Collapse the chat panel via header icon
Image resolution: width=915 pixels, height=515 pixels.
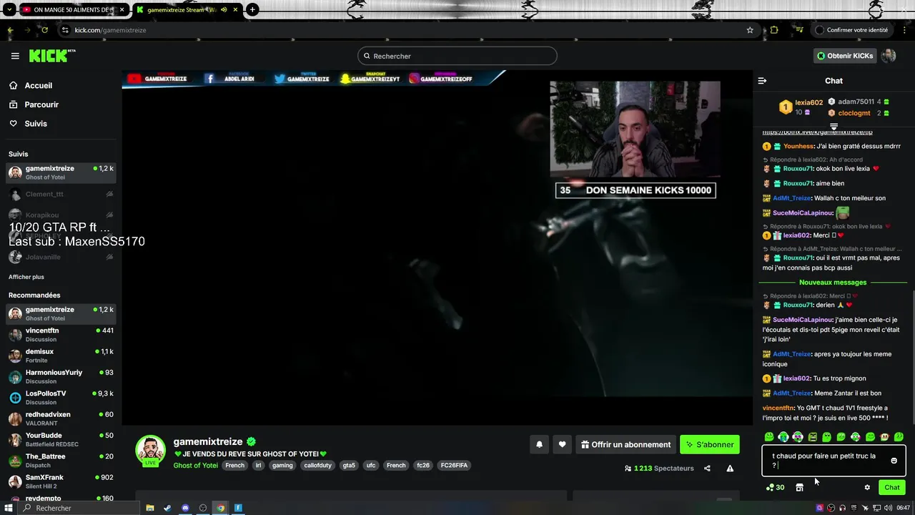coord(762,81)
